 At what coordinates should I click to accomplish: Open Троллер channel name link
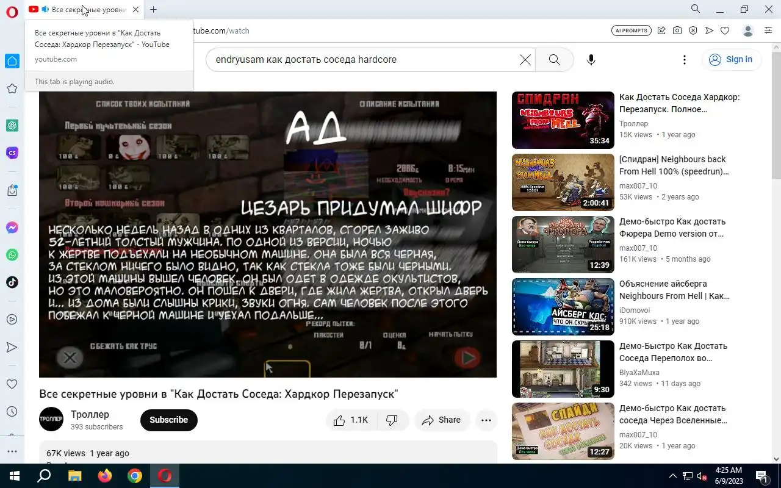point(90,414)
